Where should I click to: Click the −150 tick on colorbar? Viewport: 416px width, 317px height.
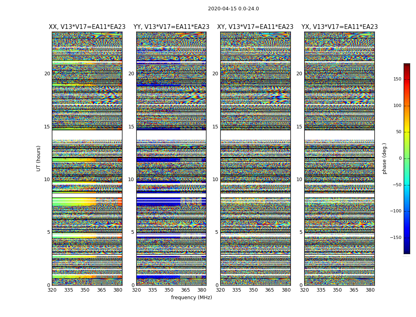pyautogui.click(x=396, y=238)
